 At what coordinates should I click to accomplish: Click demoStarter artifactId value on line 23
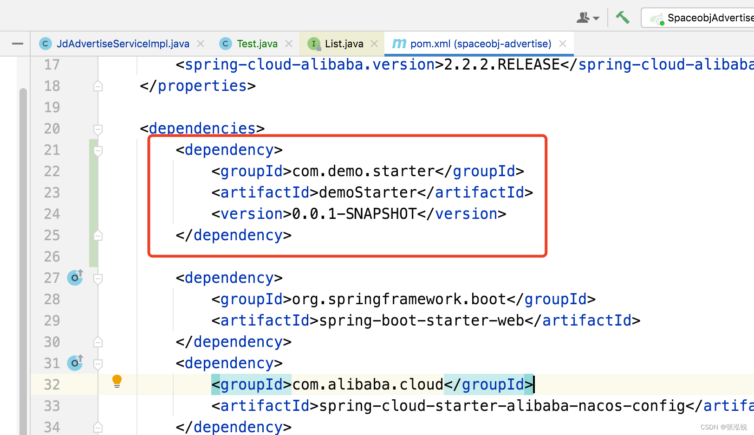[x=368, y=192]
